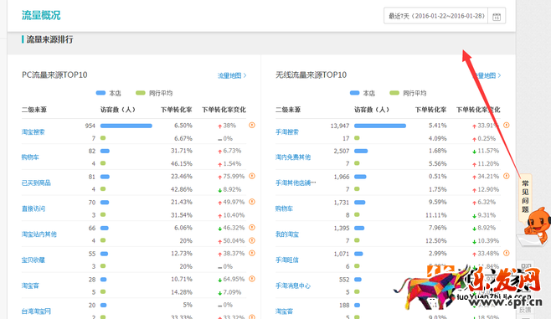The image size is (551, 319).
Task: Select the 流量概况 header title
Action: (x=41, y=15)
